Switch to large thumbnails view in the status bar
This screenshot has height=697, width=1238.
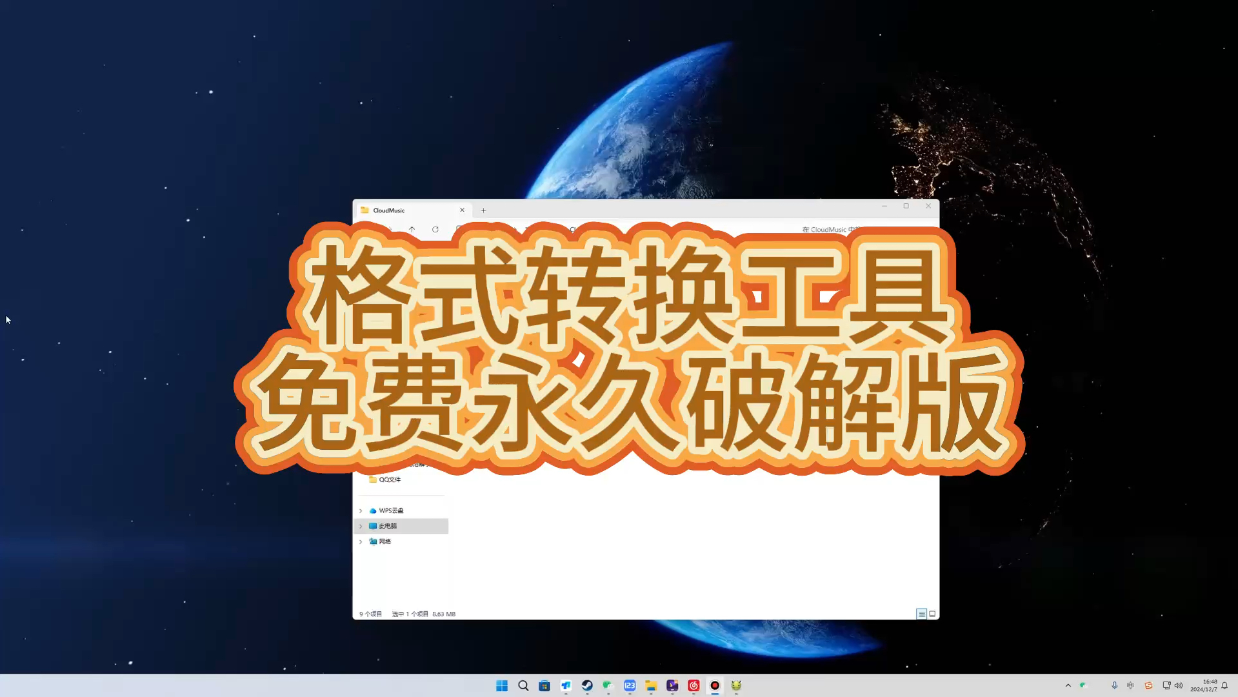[931, 614]
